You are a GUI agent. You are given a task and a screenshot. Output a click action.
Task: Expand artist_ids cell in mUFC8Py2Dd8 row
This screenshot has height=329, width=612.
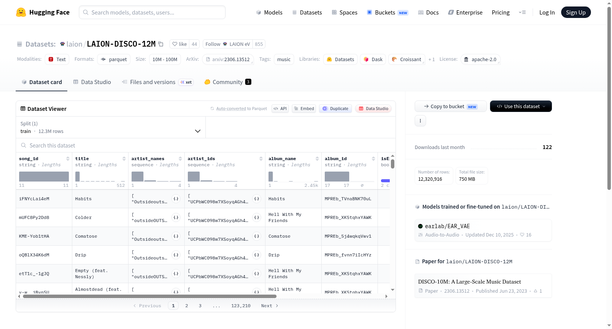pos(257,217)
